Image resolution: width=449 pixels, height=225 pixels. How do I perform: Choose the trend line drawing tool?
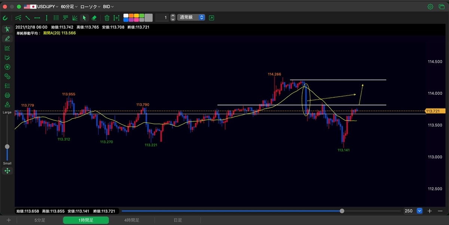coord(28,18)
